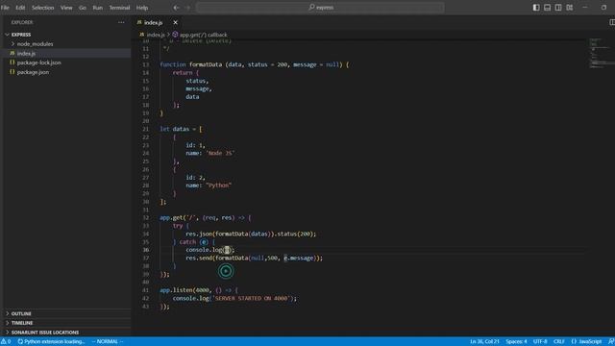615x346 pixels.
Task: Open the Go menu
Action: click(x=83, y=8)
